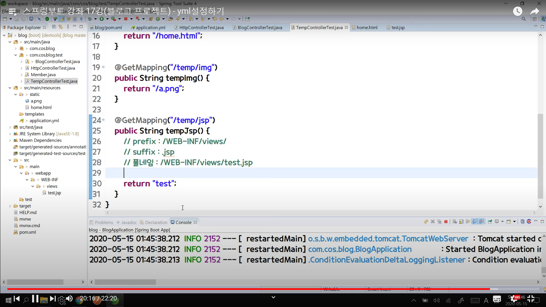Image resolution: width=546 pixels, height=307 pixels.
Task: Click the Clear Console icon
Action: point(454,222)
